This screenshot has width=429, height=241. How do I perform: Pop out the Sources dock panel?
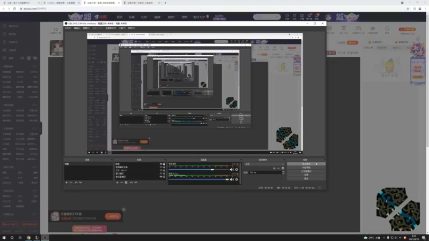tap(165, 160)
